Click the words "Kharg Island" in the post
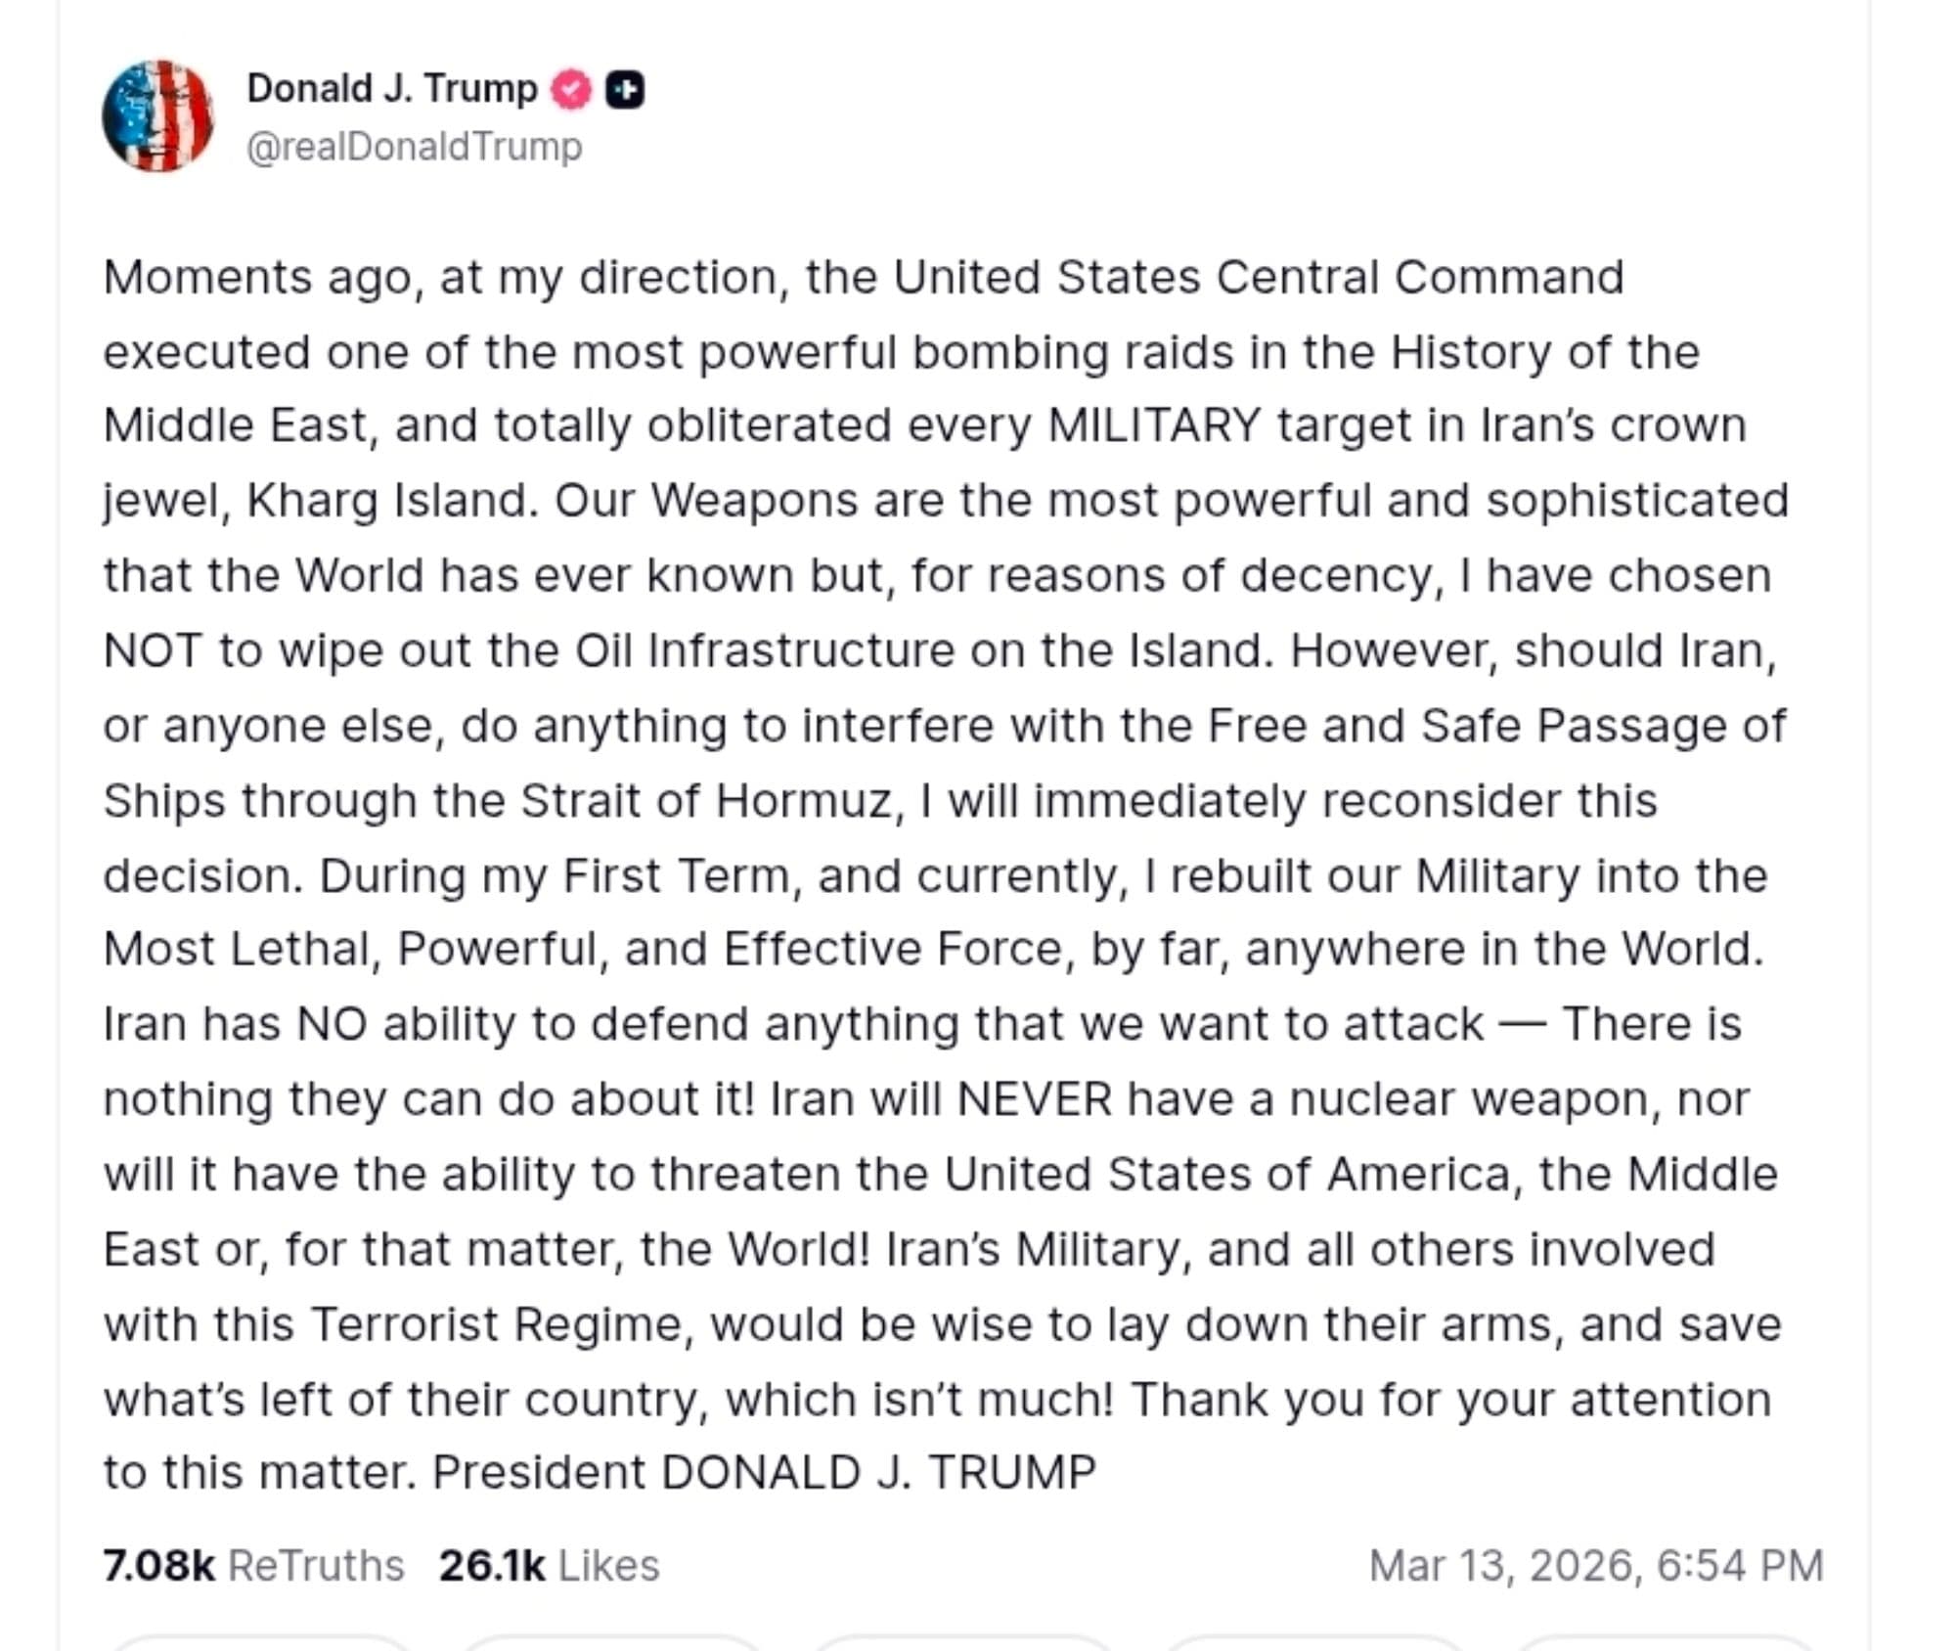This screenshot has width=1956, height=1651. 390,501
